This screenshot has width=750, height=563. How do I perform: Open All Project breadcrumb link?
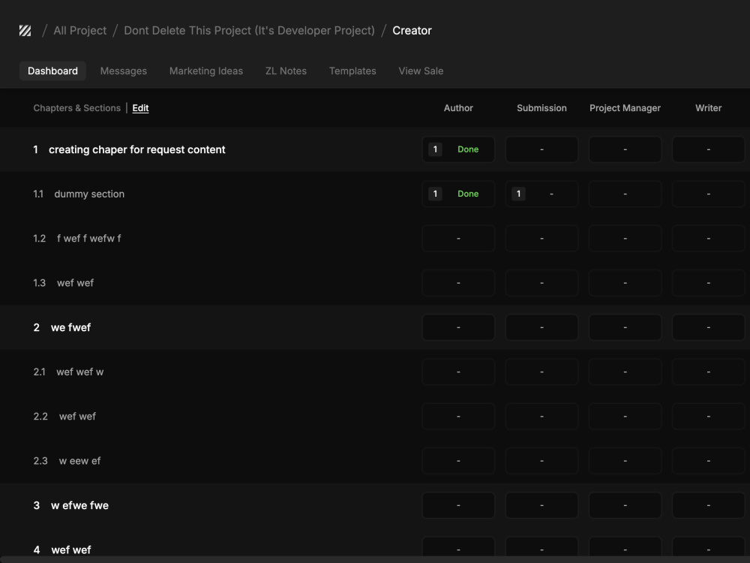80,31
